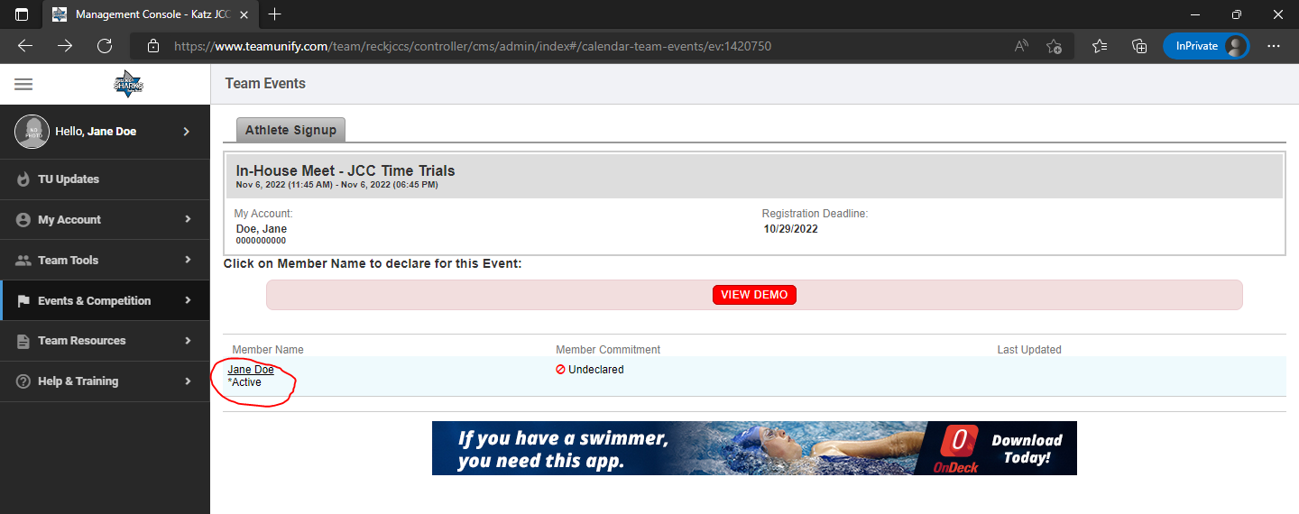This screenshot has height=514, width=1299.
Task: Click the Jane Doe member link
Action: click(x=251, y=370)
